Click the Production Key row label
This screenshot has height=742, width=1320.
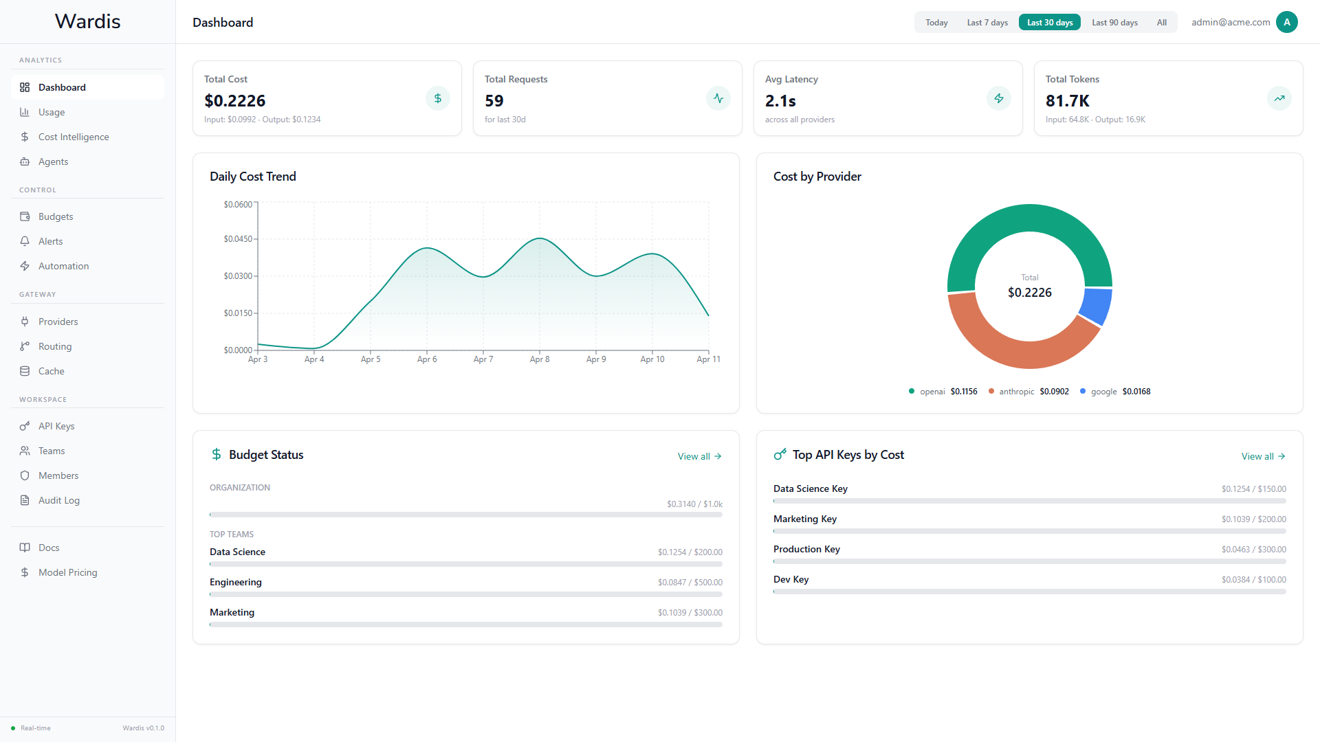(806, 549)
